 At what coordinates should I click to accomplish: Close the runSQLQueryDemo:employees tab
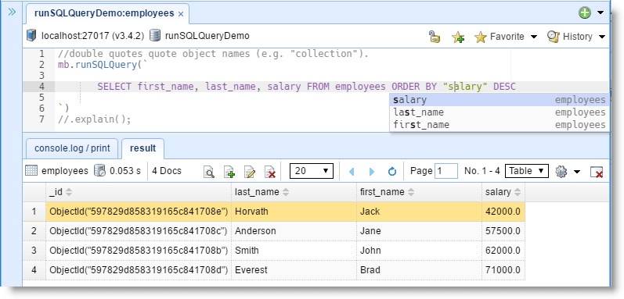click(181, 14)
